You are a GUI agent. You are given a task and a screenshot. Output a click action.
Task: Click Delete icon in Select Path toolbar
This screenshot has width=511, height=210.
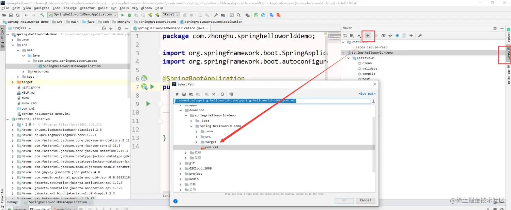pos(214,94)
